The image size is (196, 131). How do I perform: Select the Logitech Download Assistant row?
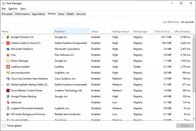tap(96, 108)
